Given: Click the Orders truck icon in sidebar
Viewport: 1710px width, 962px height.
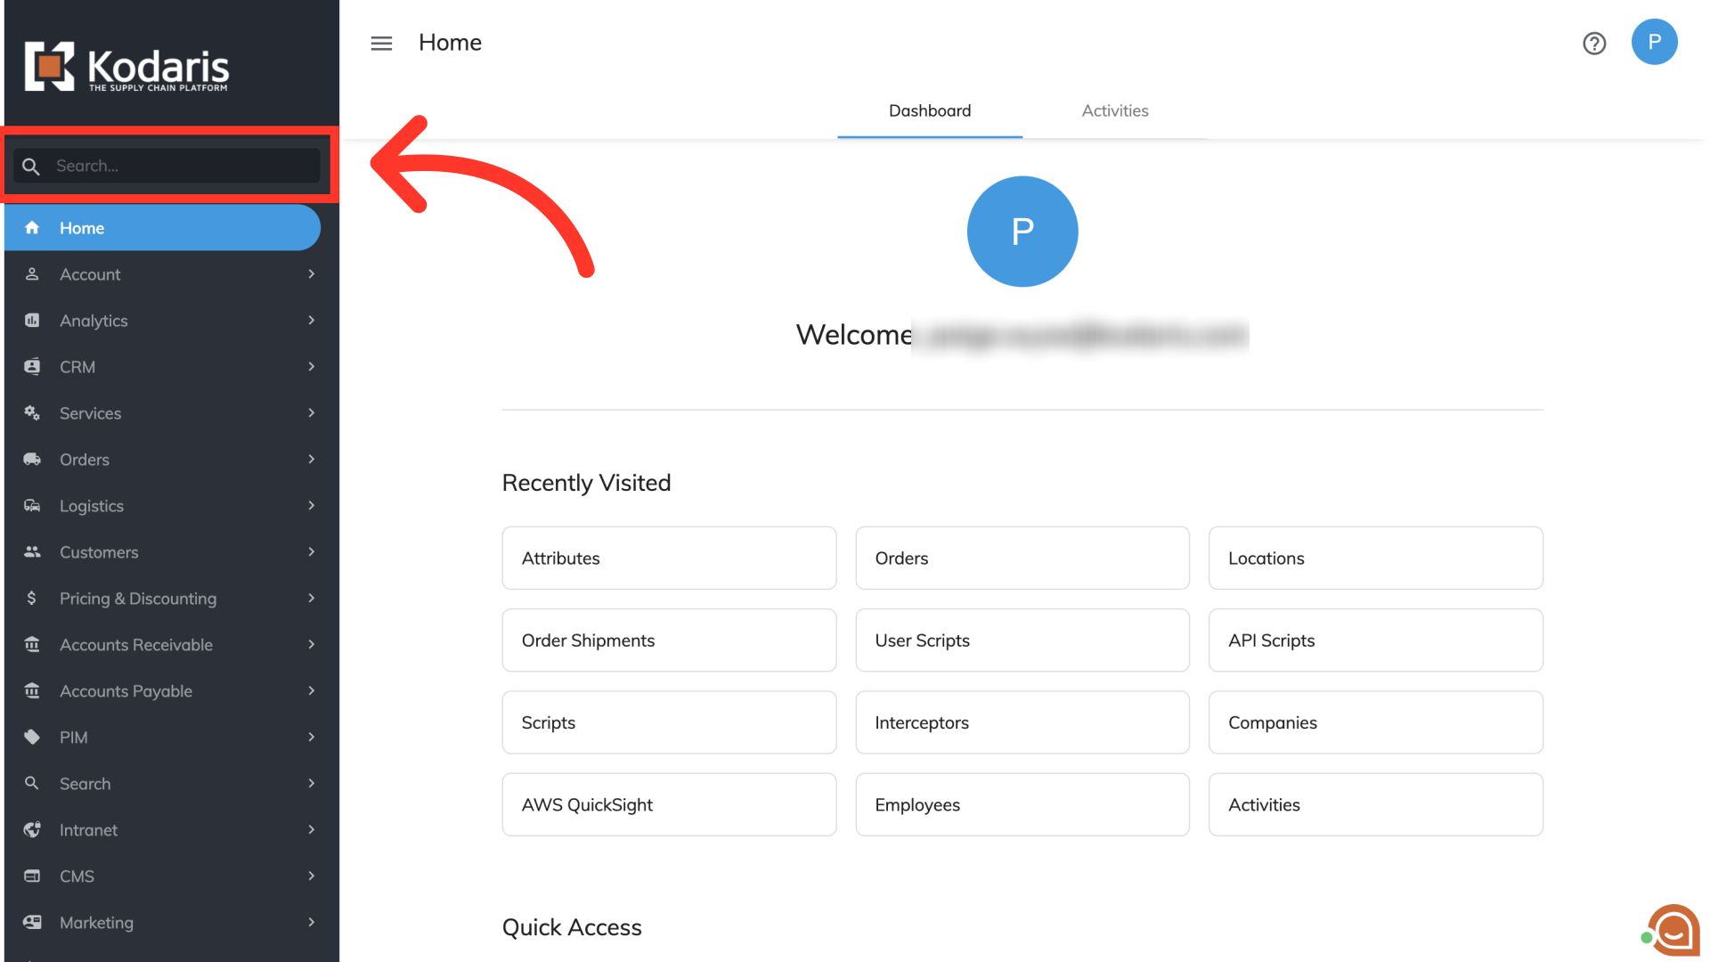Looking at the screenshot, I should (x=32, y=460).
